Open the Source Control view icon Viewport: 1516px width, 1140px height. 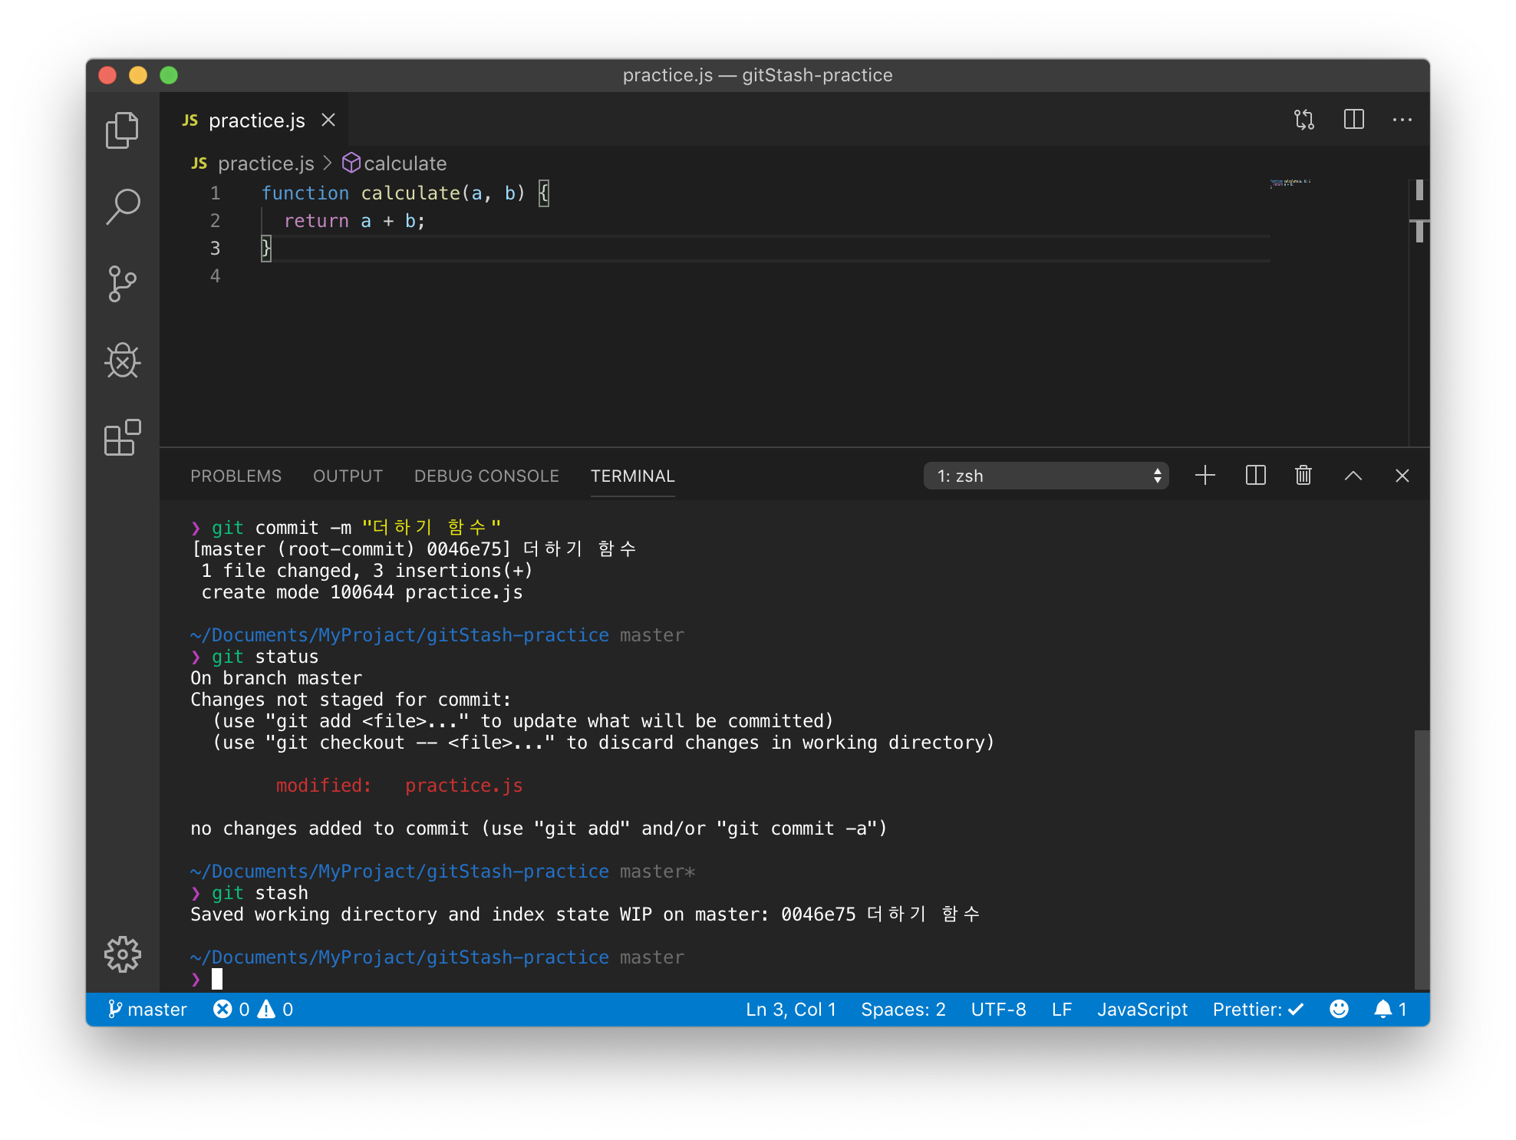click(122, 284)
